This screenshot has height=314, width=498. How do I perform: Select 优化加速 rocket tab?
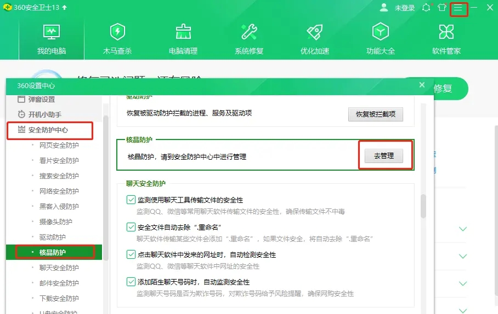coord(315,39)
